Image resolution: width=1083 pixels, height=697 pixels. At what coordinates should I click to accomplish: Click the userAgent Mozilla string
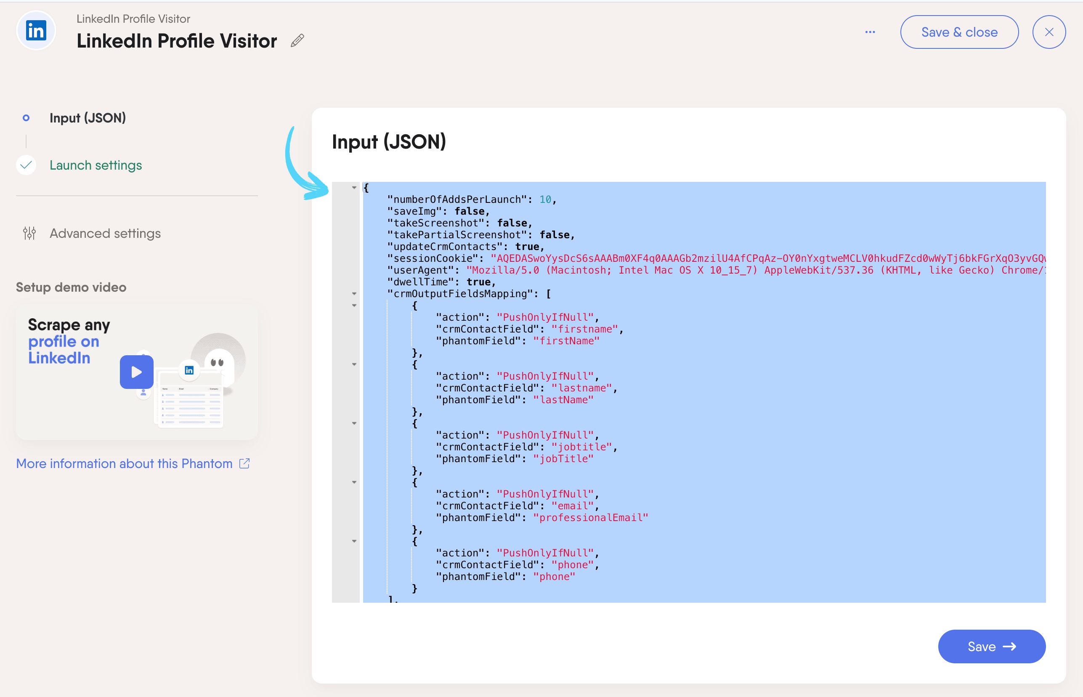756,270
